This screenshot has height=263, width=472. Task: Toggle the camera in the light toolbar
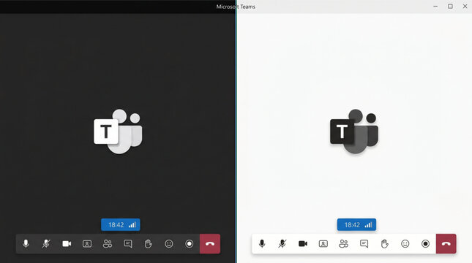tap(303, 244)
